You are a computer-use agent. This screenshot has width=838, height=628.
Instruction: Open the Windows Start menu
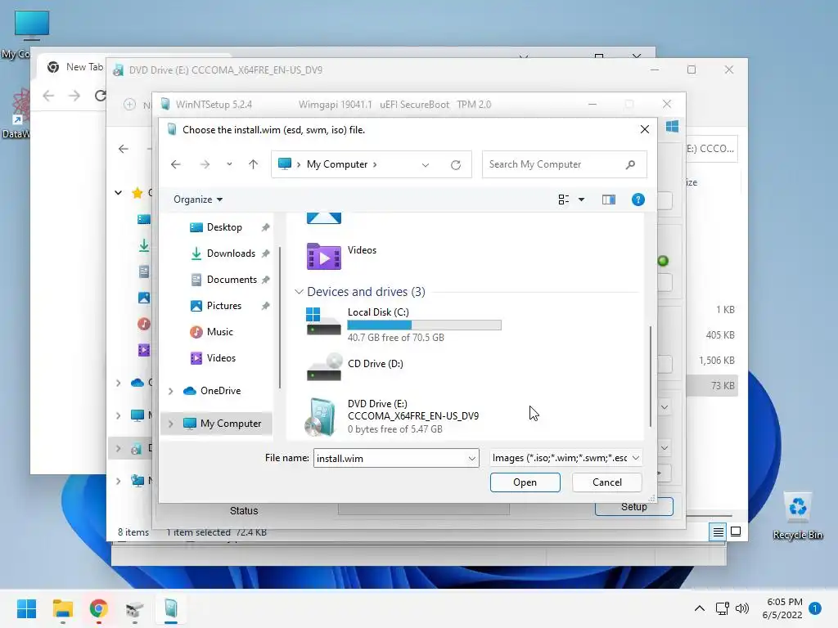[x=26, y=608]
